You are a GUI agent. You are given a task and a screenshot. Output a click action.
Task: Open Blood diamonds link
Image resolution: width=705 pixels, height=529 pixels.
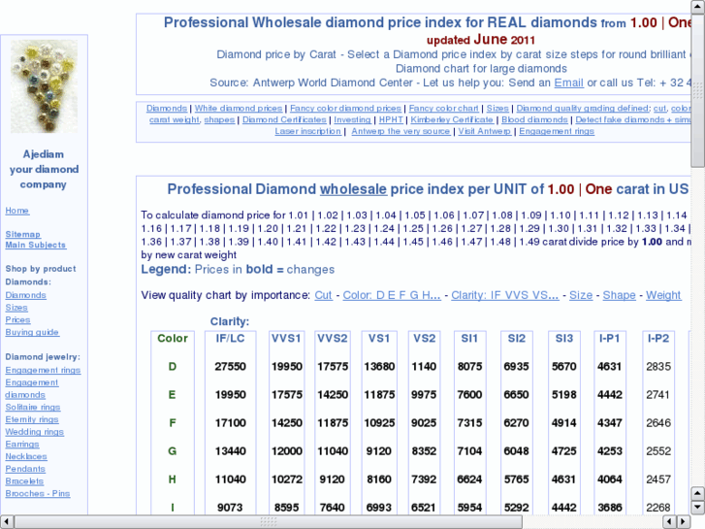(x=534, y=119)
